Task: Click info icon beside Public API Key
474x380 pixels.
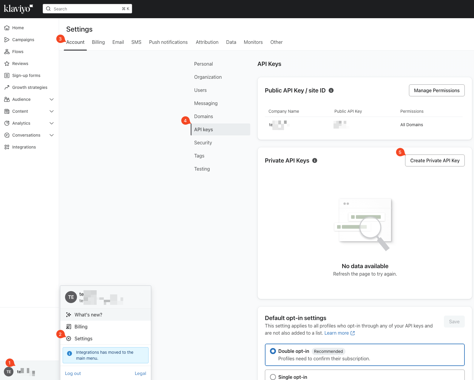Action: click(331, 90)
